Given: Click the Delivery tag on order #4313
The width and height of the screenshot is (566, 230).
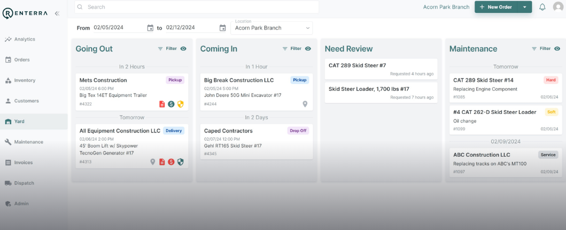Looking at the screenshot, I should [x=174, y=131].
